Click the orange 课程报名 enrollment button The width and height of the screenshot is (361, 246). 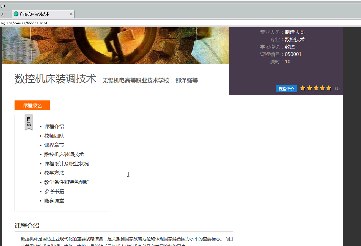(32, 105)
